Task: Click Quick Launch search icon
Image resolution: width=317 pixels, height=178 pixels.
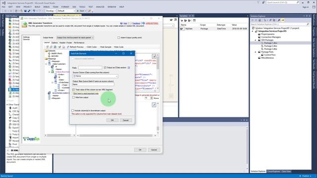Action: point(298,2)
